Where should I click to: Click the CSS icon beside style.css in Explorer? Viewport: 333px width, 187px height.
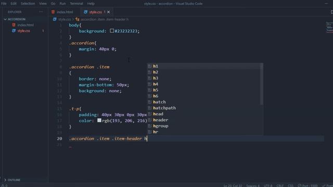point(14,31)
